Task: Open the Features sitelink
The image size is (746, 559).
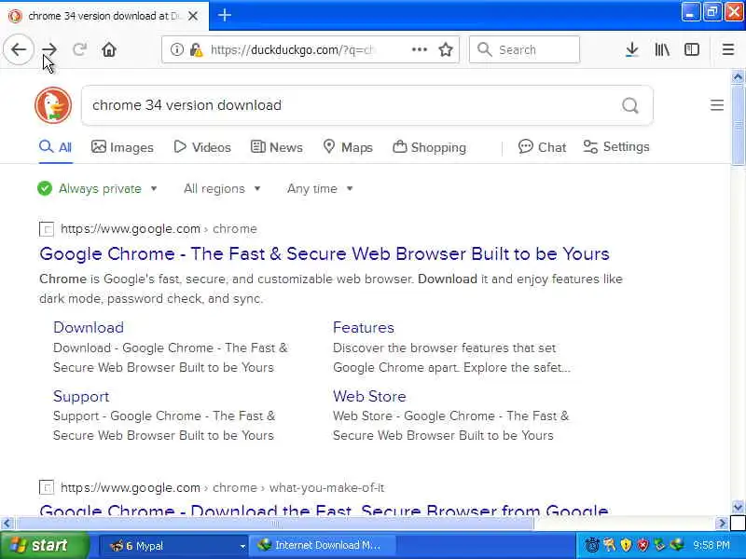Action: (x=364, y=328)
